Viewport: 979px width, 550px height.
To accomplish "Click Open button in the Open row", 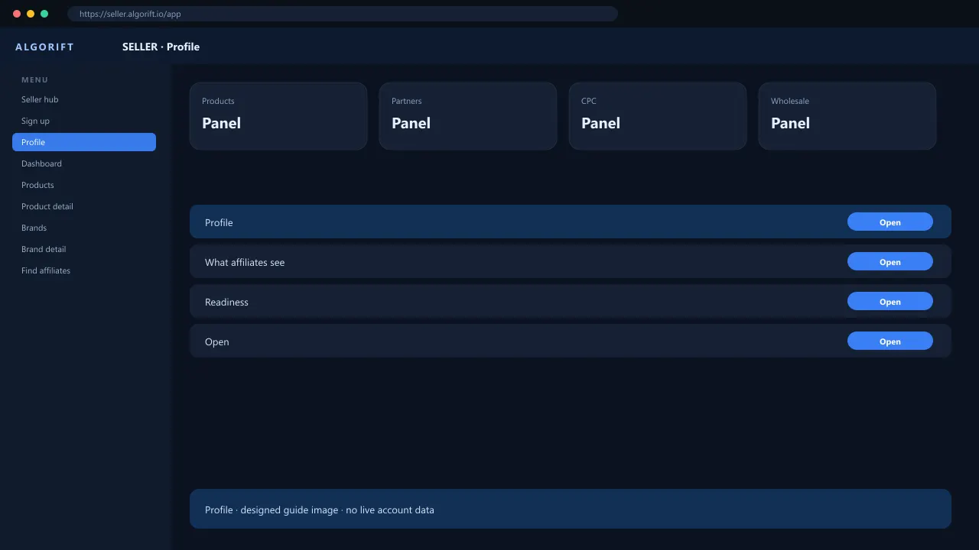I will 890,341.
